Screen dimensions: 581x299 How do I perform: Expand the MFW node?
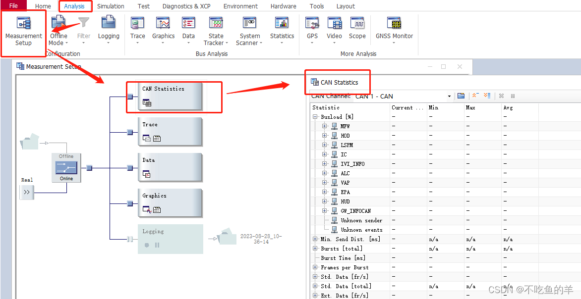[x=325, y=126]
